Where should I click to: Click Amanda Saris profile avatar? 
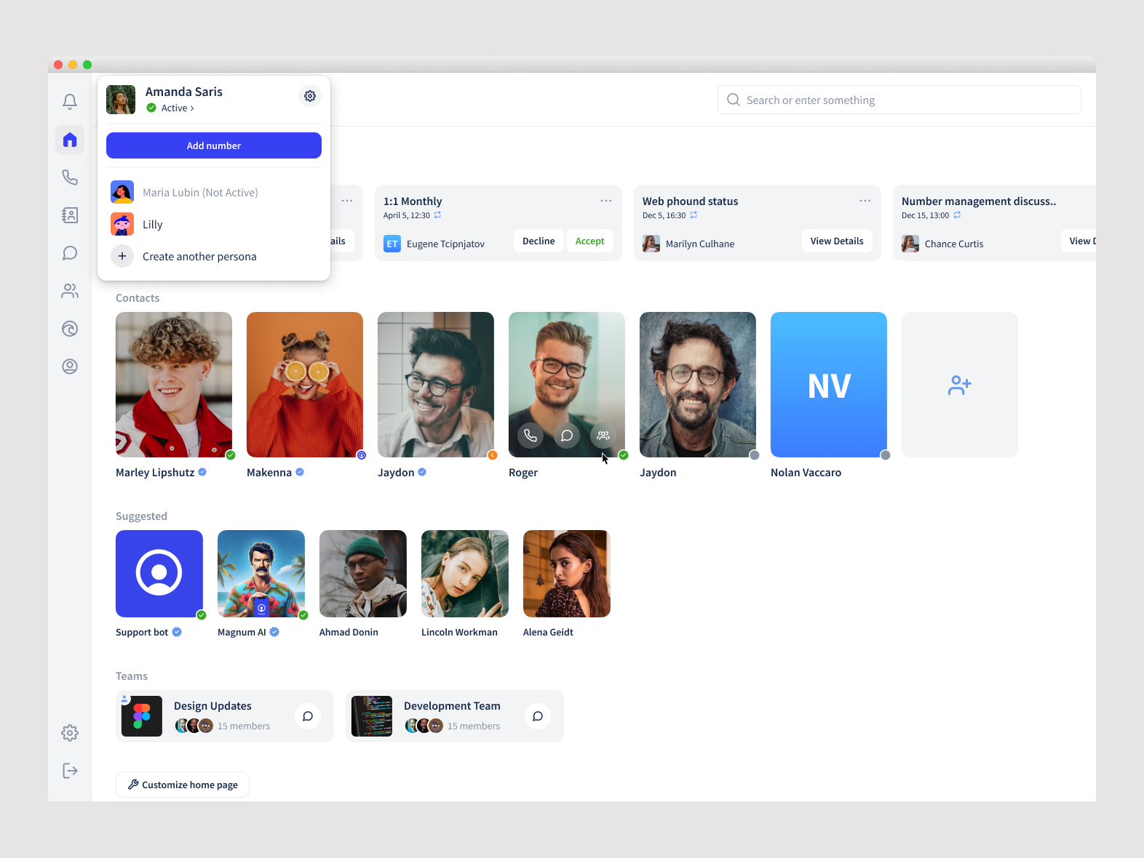tap(121, 100)
